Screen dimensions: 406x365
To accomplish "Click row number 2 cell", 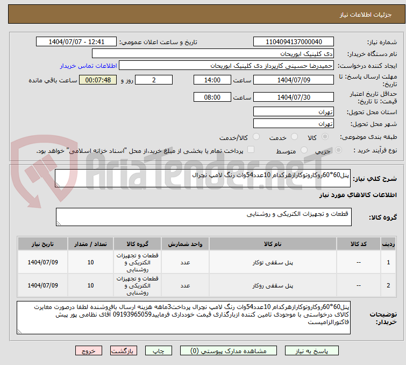I will (388, 285).
